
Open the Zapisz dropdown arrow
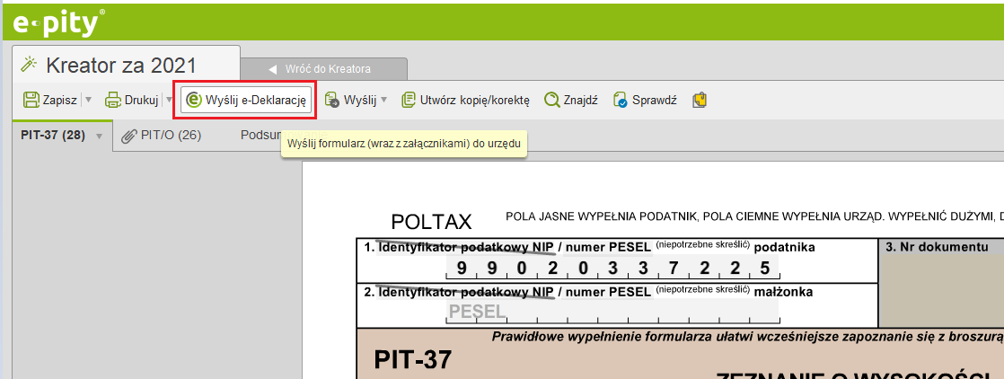point(88,100)
